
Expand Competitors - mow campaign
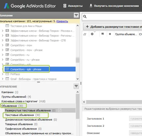click(x=3, y=45)
